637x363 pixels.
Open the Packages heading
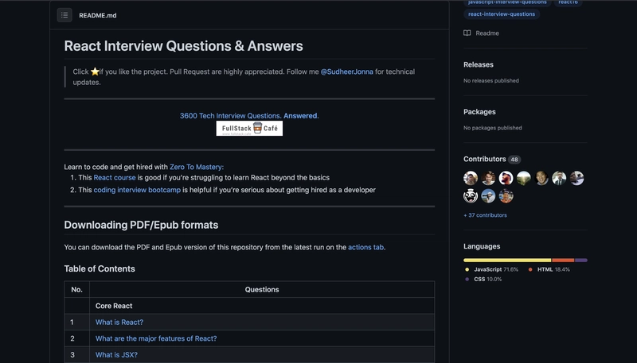pos(479,112)
